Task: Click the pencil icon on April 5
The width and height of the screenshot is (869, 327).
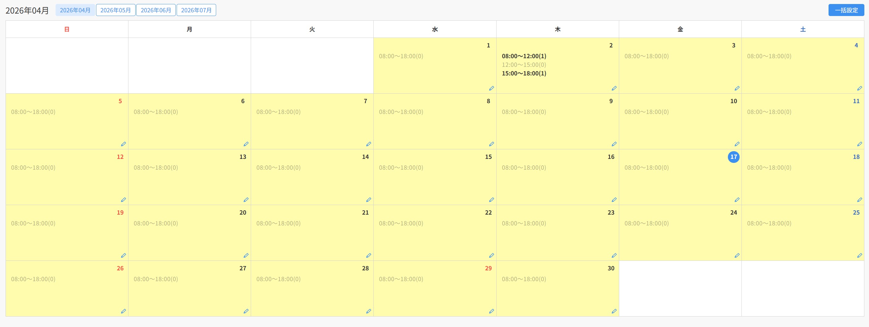Action: coord(124,144)
